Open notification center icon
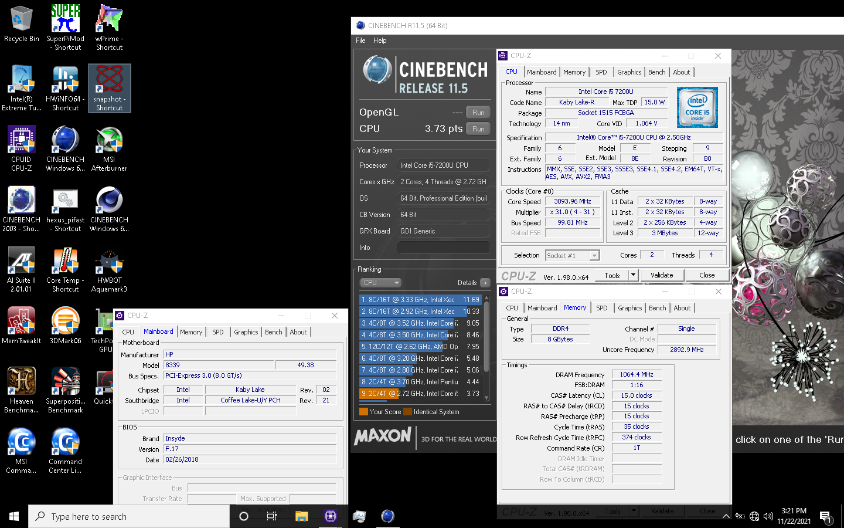The height and width of the screenshot is (528, 844). (x=825, y=517)
